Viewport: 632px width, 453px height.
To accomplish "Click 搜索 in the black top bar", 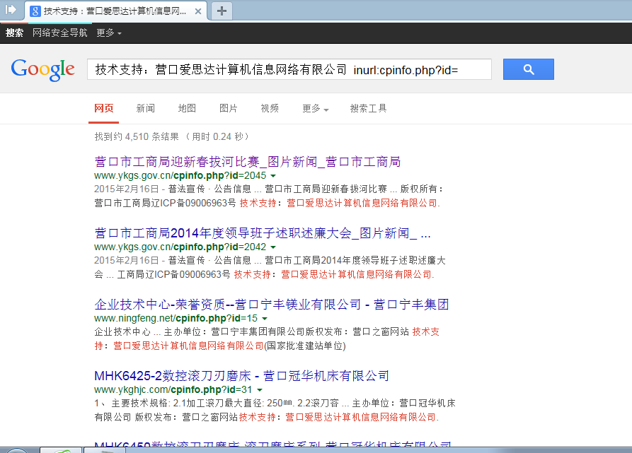I will coord(15,33).
